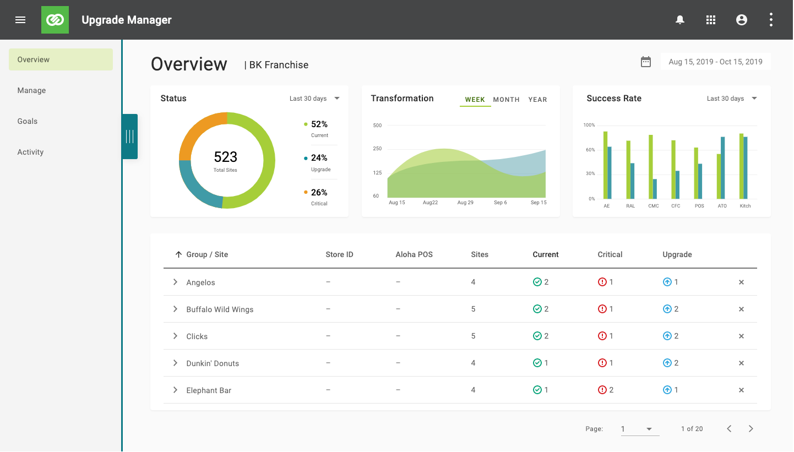
Task: Click Clicks current checkmark icon
Action: coord(537,336)
